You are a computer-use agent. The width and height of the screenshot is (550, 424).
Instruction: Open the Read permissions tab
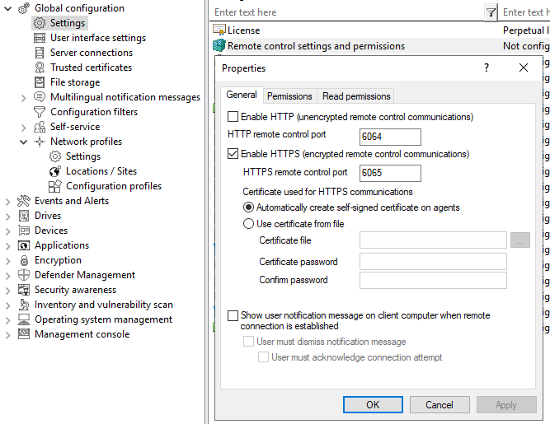click(356, 96)
